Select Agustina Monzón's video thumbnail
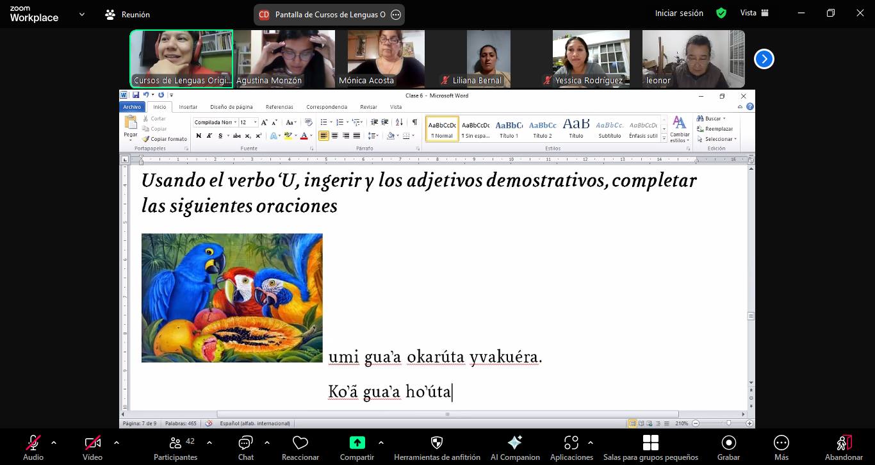875x465 pixels. [x=284, y=59]
